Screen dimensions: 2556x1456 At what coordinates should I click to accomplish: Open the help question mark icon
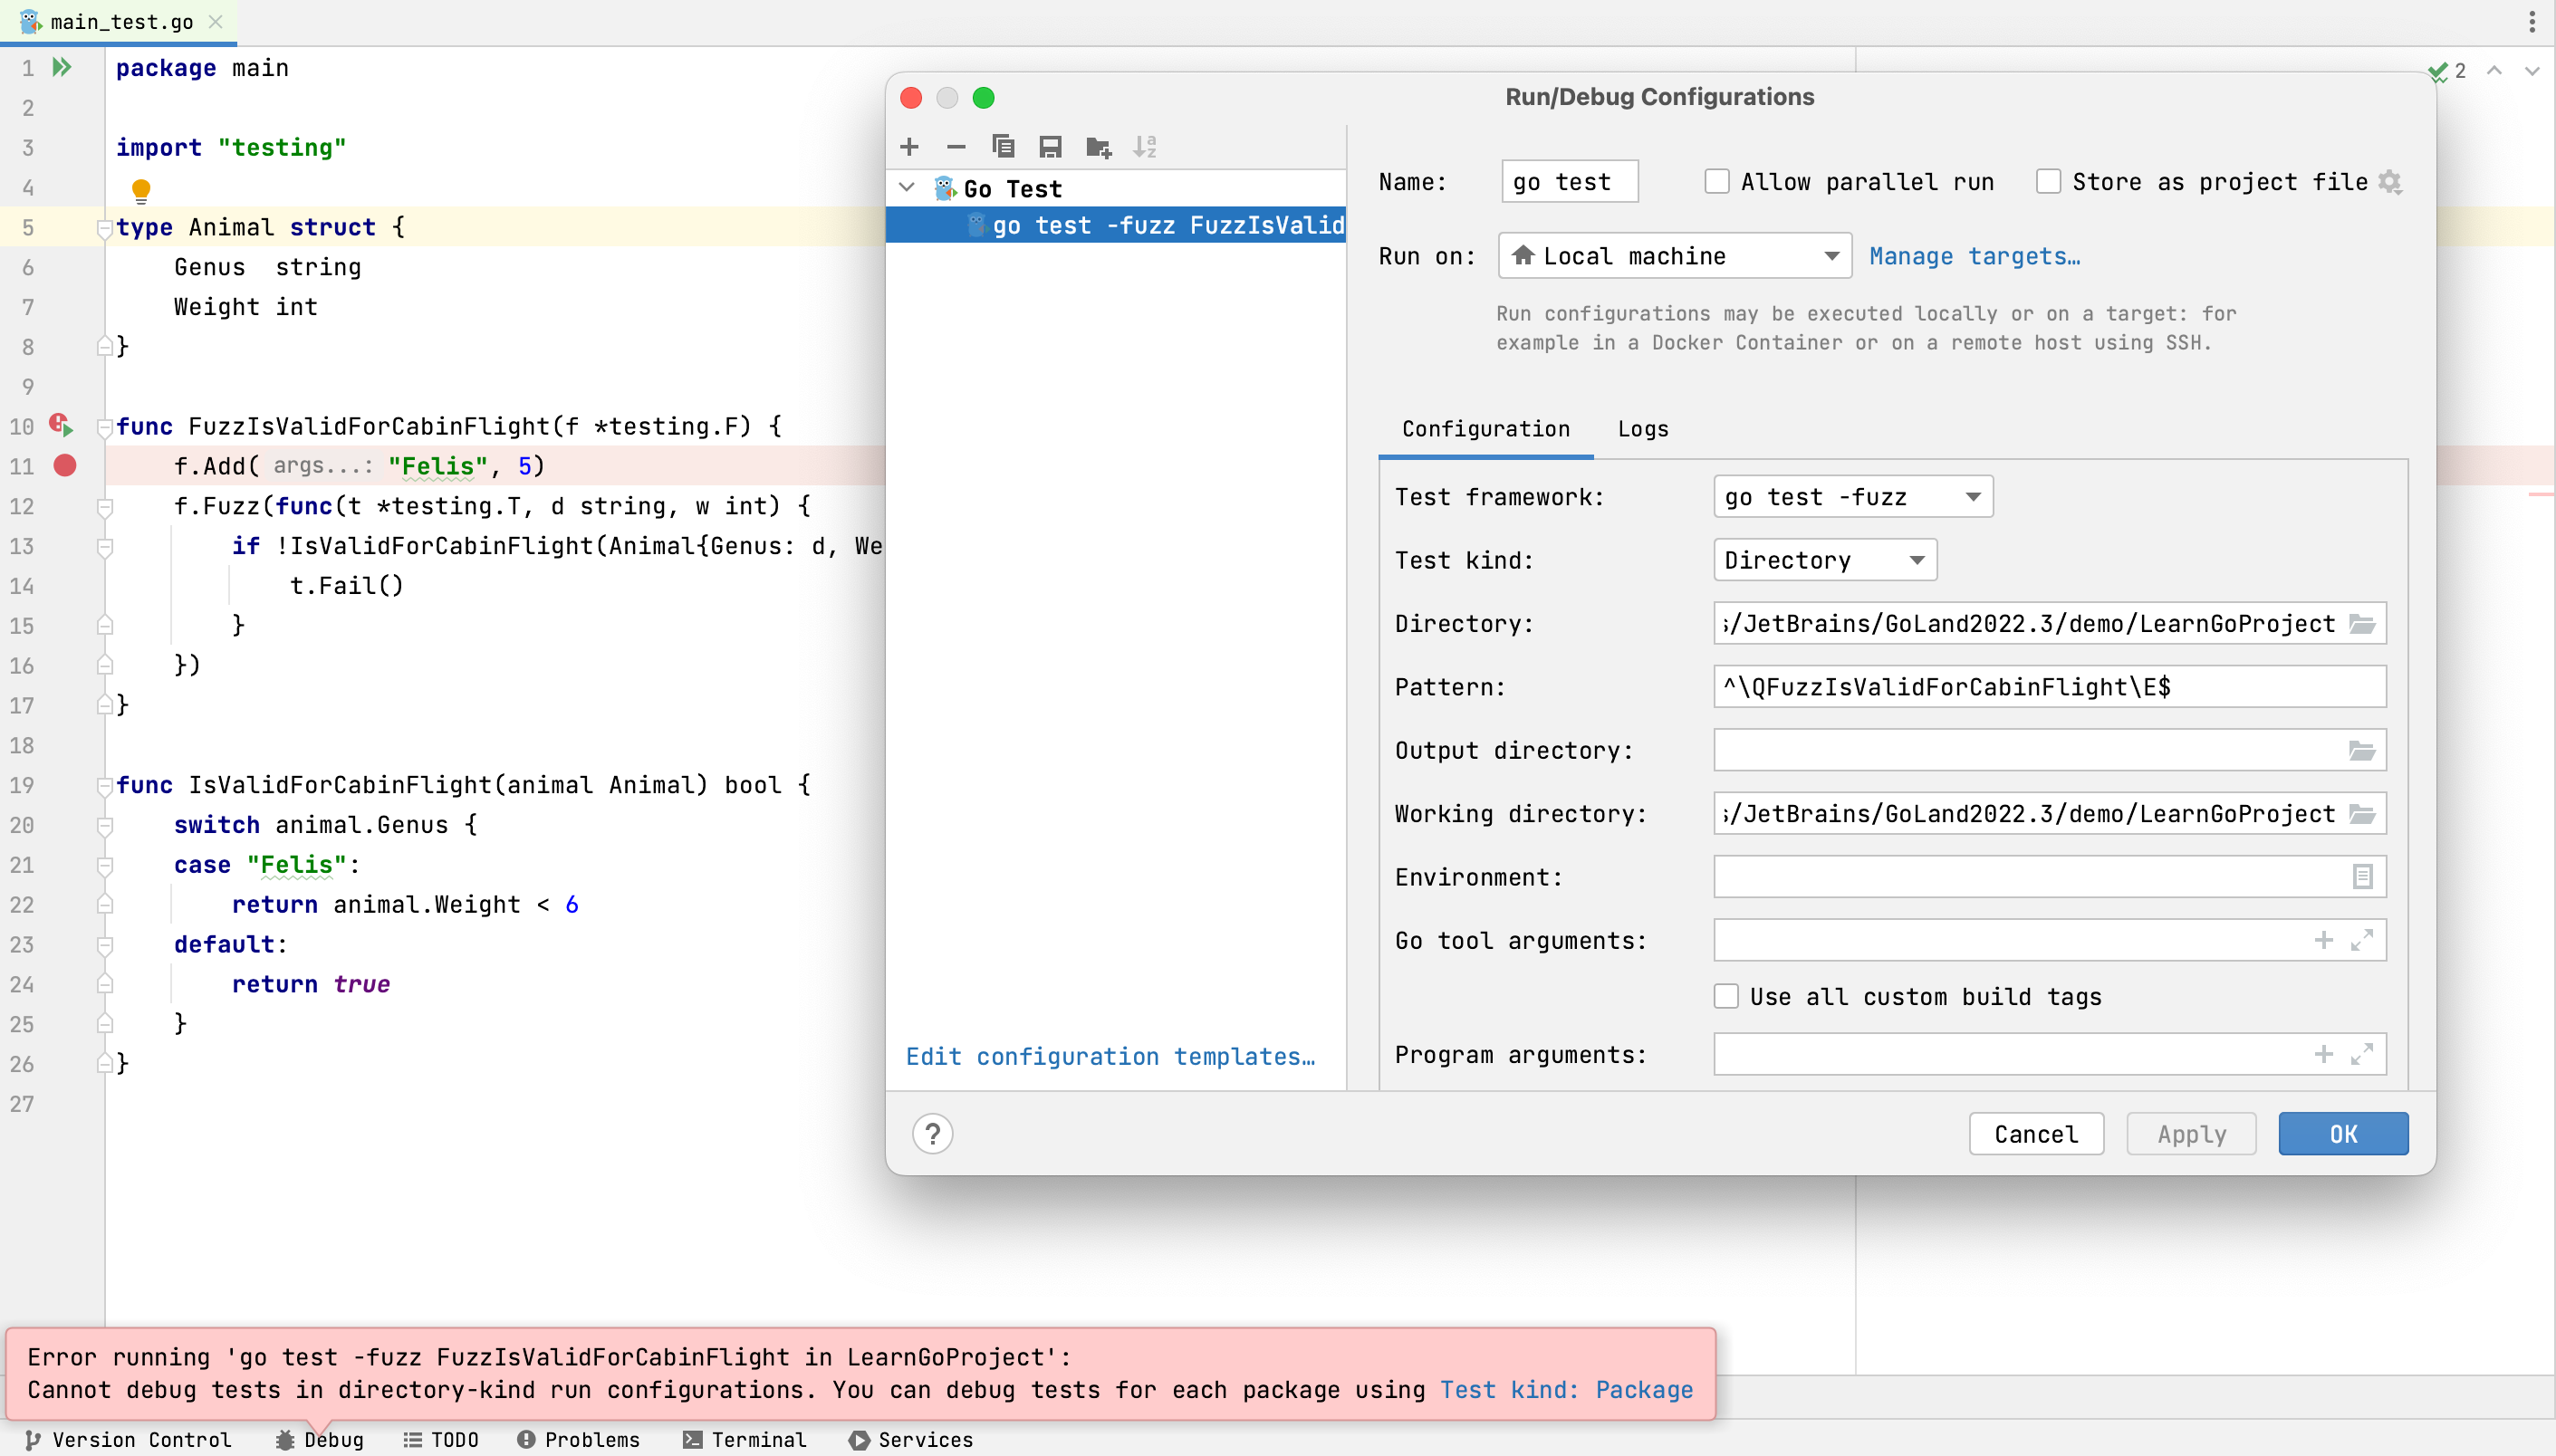(x=932, y=1133)
